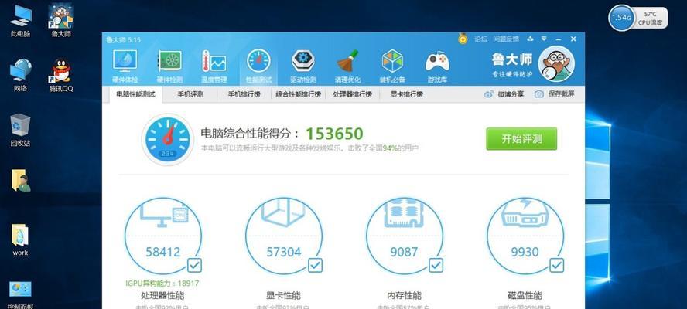Switch to 手机排行榜 tab

point(244,94)
